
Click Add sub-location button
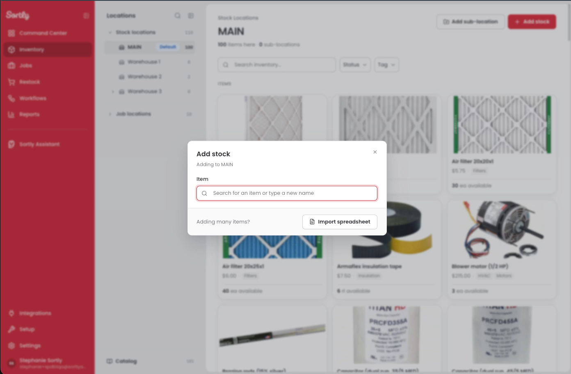pyautogui.click(x=471, y=22)
